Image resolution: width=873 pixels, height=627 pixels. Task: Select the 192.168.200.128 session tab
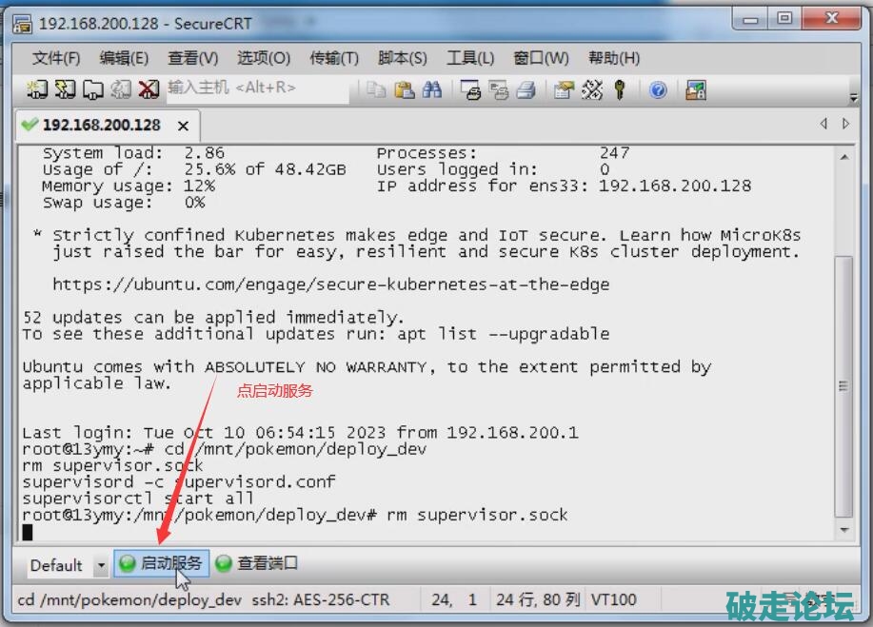pyautogui.click(x=101, y=125)
